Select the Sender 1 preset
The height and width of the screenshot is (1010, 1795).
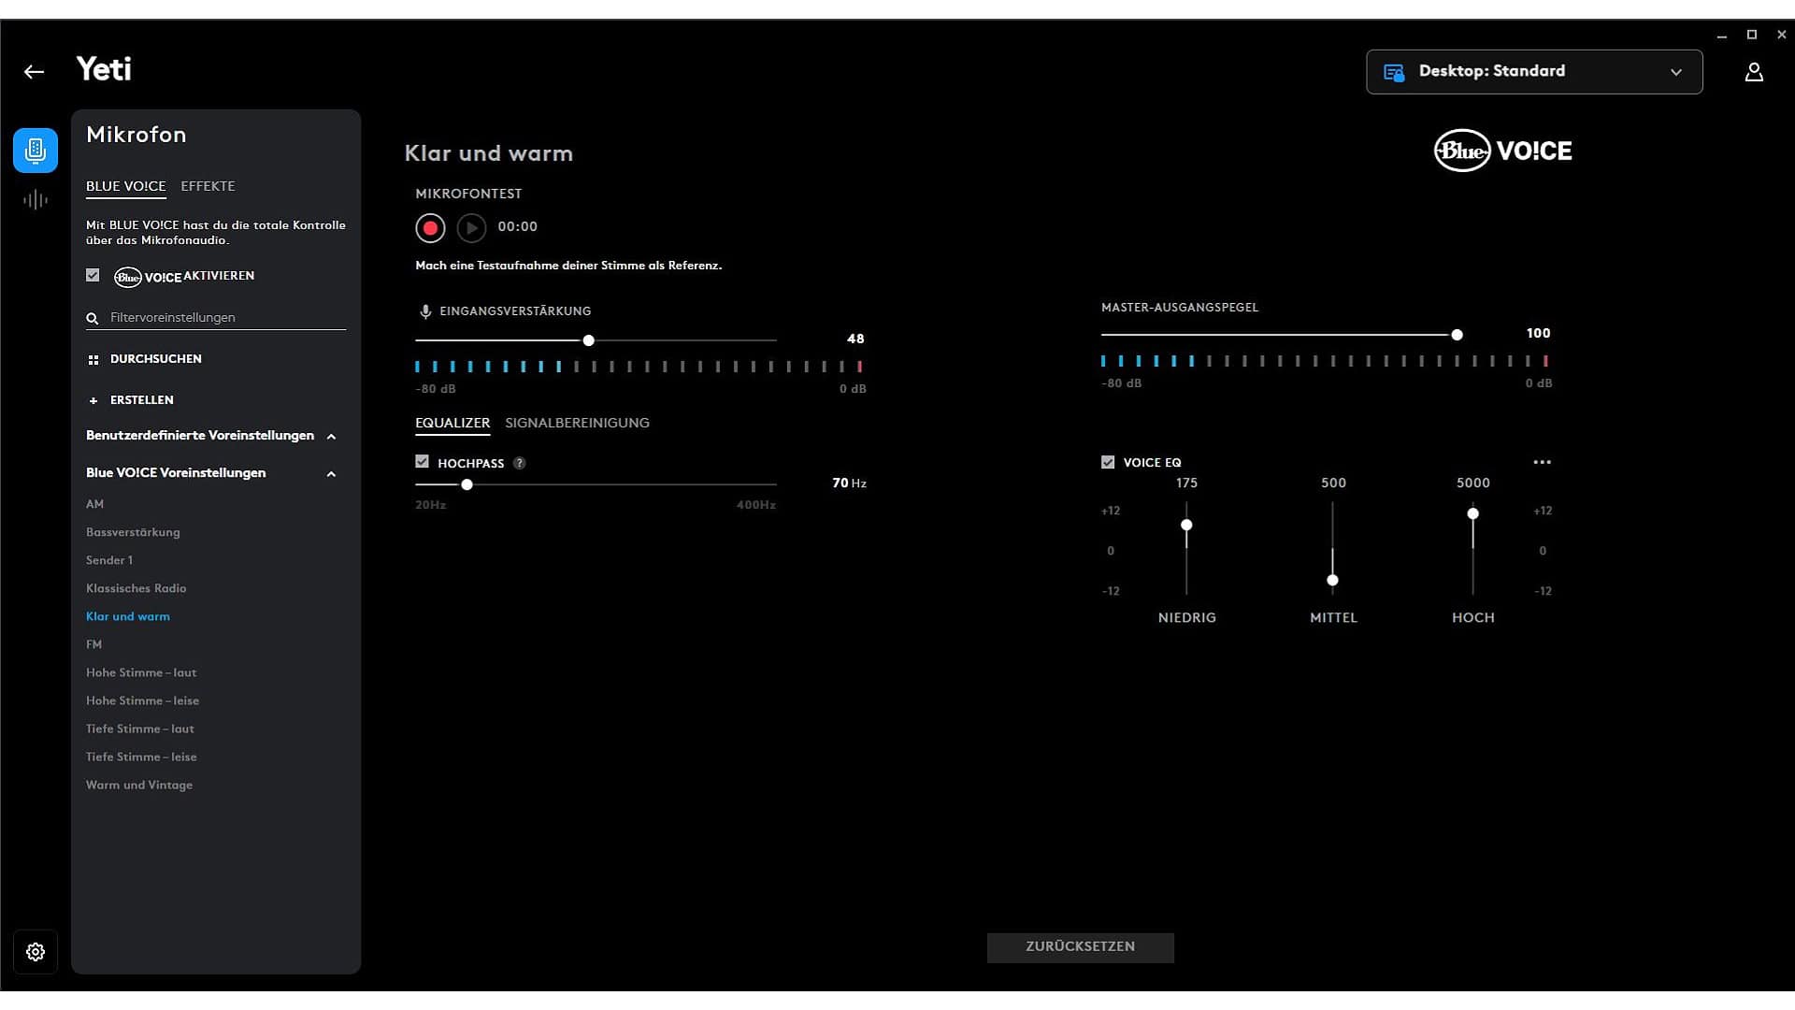109,560
